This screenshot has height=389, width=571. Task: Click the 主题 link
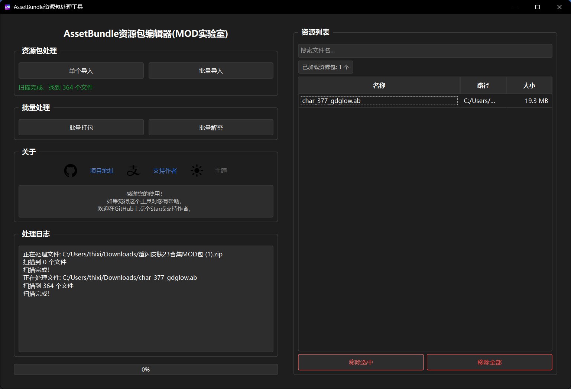click(221, 171)
